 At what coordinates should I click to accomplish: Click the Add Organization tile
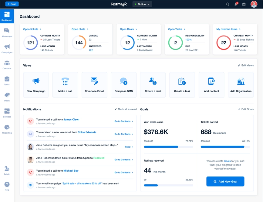point(241,85)
